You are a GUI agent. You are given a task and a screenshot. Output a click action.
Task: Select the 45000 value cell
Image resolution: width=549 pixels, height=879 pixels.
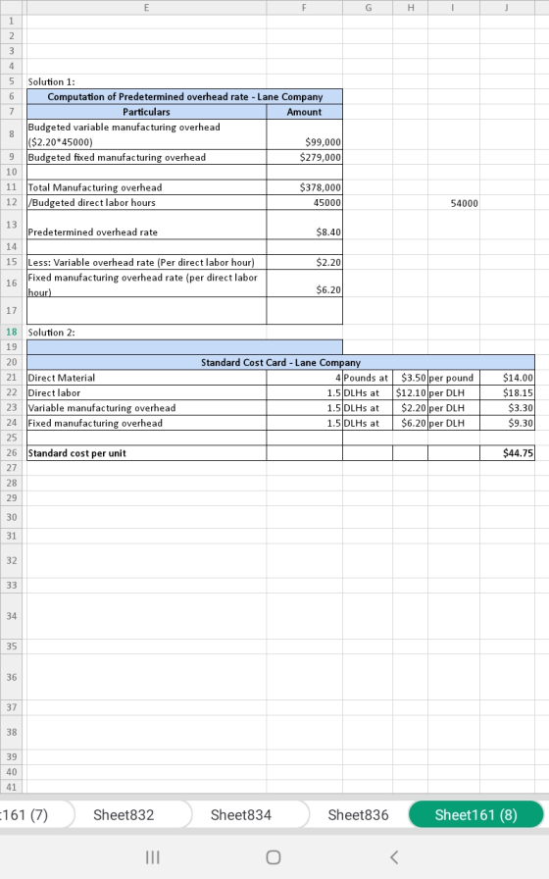point(304,202)
